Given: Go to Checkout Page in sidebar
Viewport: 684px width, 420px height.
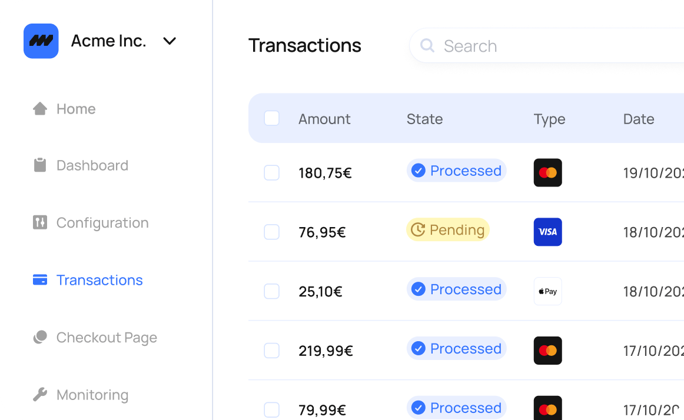Looking at the screenshot, I should 95,338.
